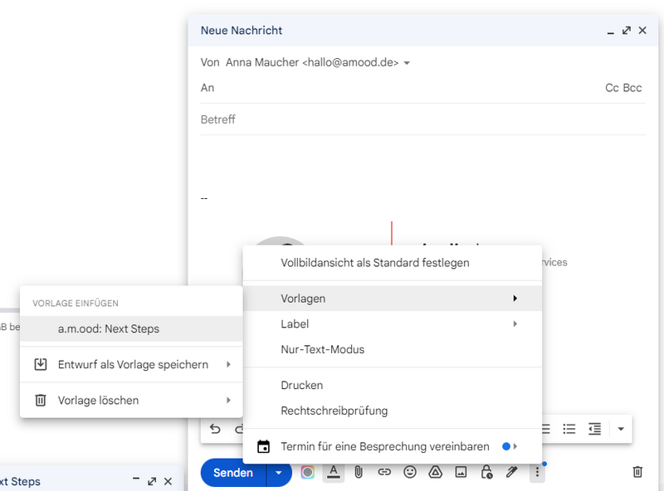664x491 pixels.
Task: Discard the draft via the trash icon
Action: coord(637,472)
